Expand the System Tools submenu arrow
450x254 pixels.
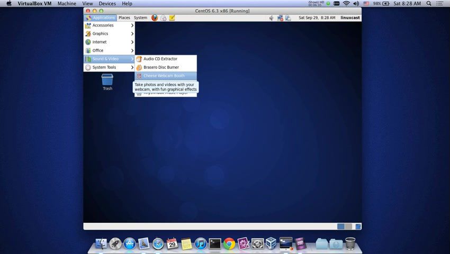click(x=132, y=67)
